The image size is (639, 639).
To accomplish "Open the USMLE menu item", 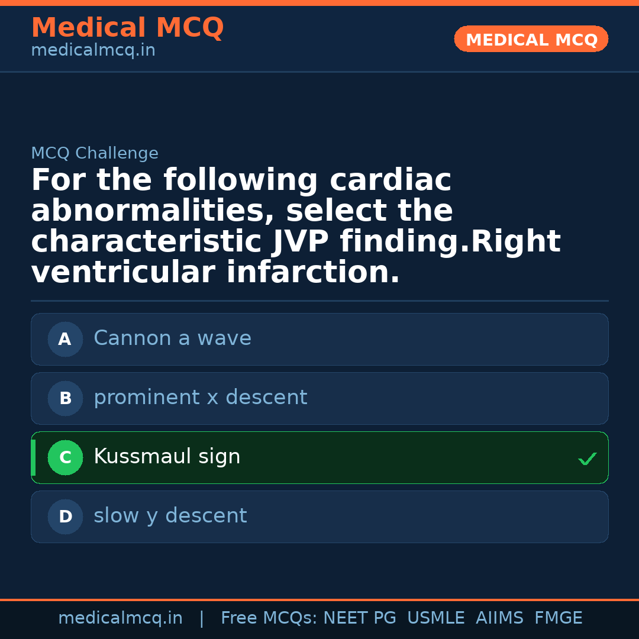I will 435,618.
